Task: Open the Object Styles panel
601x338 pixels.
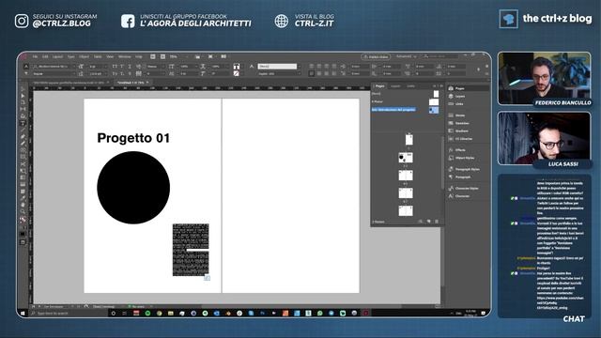Action: point(461,158)
